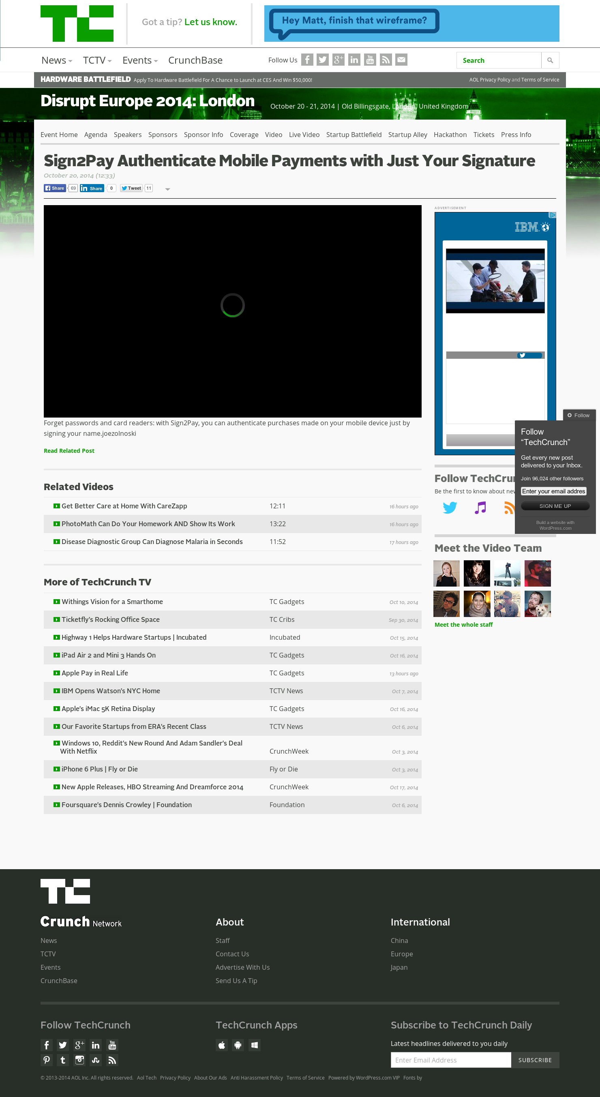Screen dimensions: 600x1097
Task: Click footer Facebook icon
Action: tap(46, 1045)
